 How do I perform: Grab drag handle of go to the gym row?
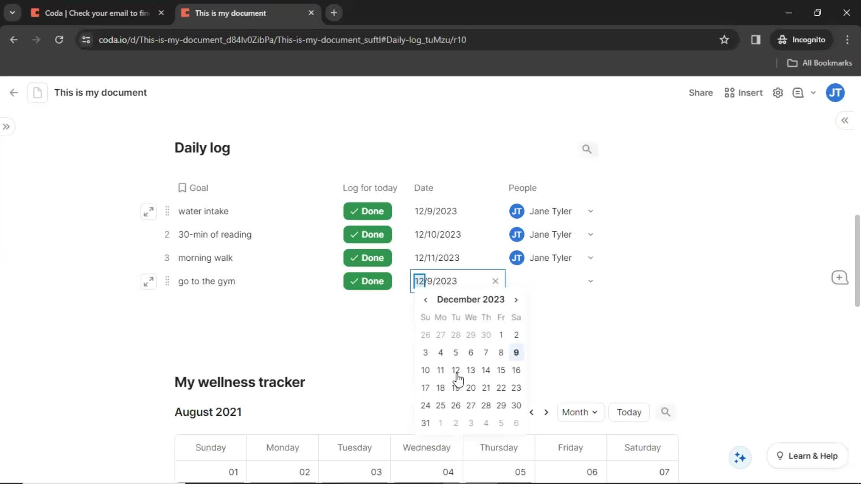(167, 281)
